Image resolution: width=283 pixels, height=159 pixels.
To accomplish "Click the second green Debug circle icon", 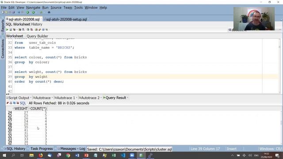I will 34,12.
